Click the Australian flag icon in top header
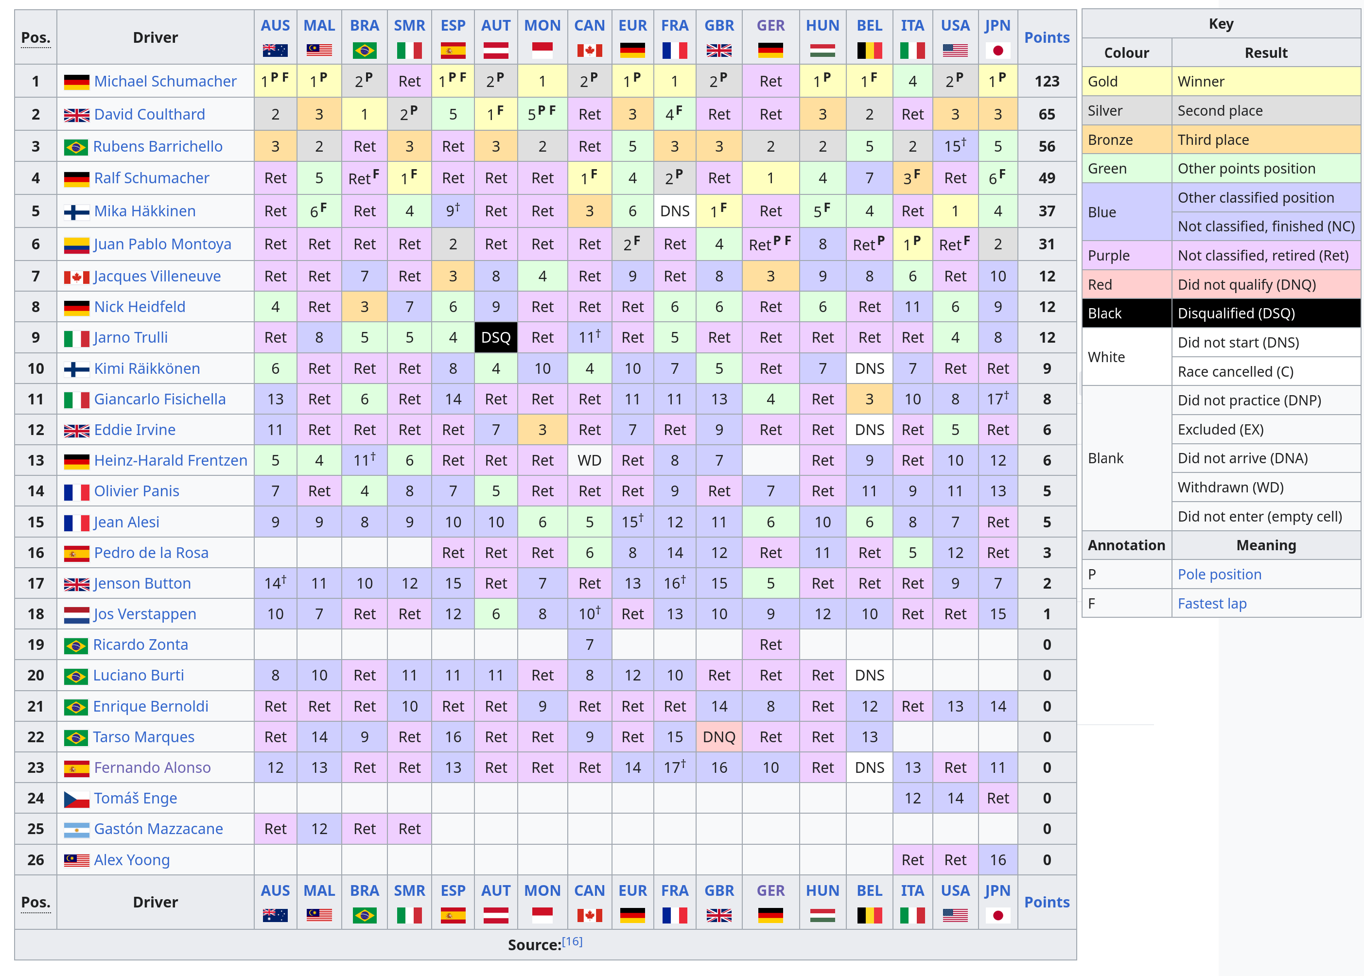Viewport: 1364px width, 976px height. tap(275, 51)
